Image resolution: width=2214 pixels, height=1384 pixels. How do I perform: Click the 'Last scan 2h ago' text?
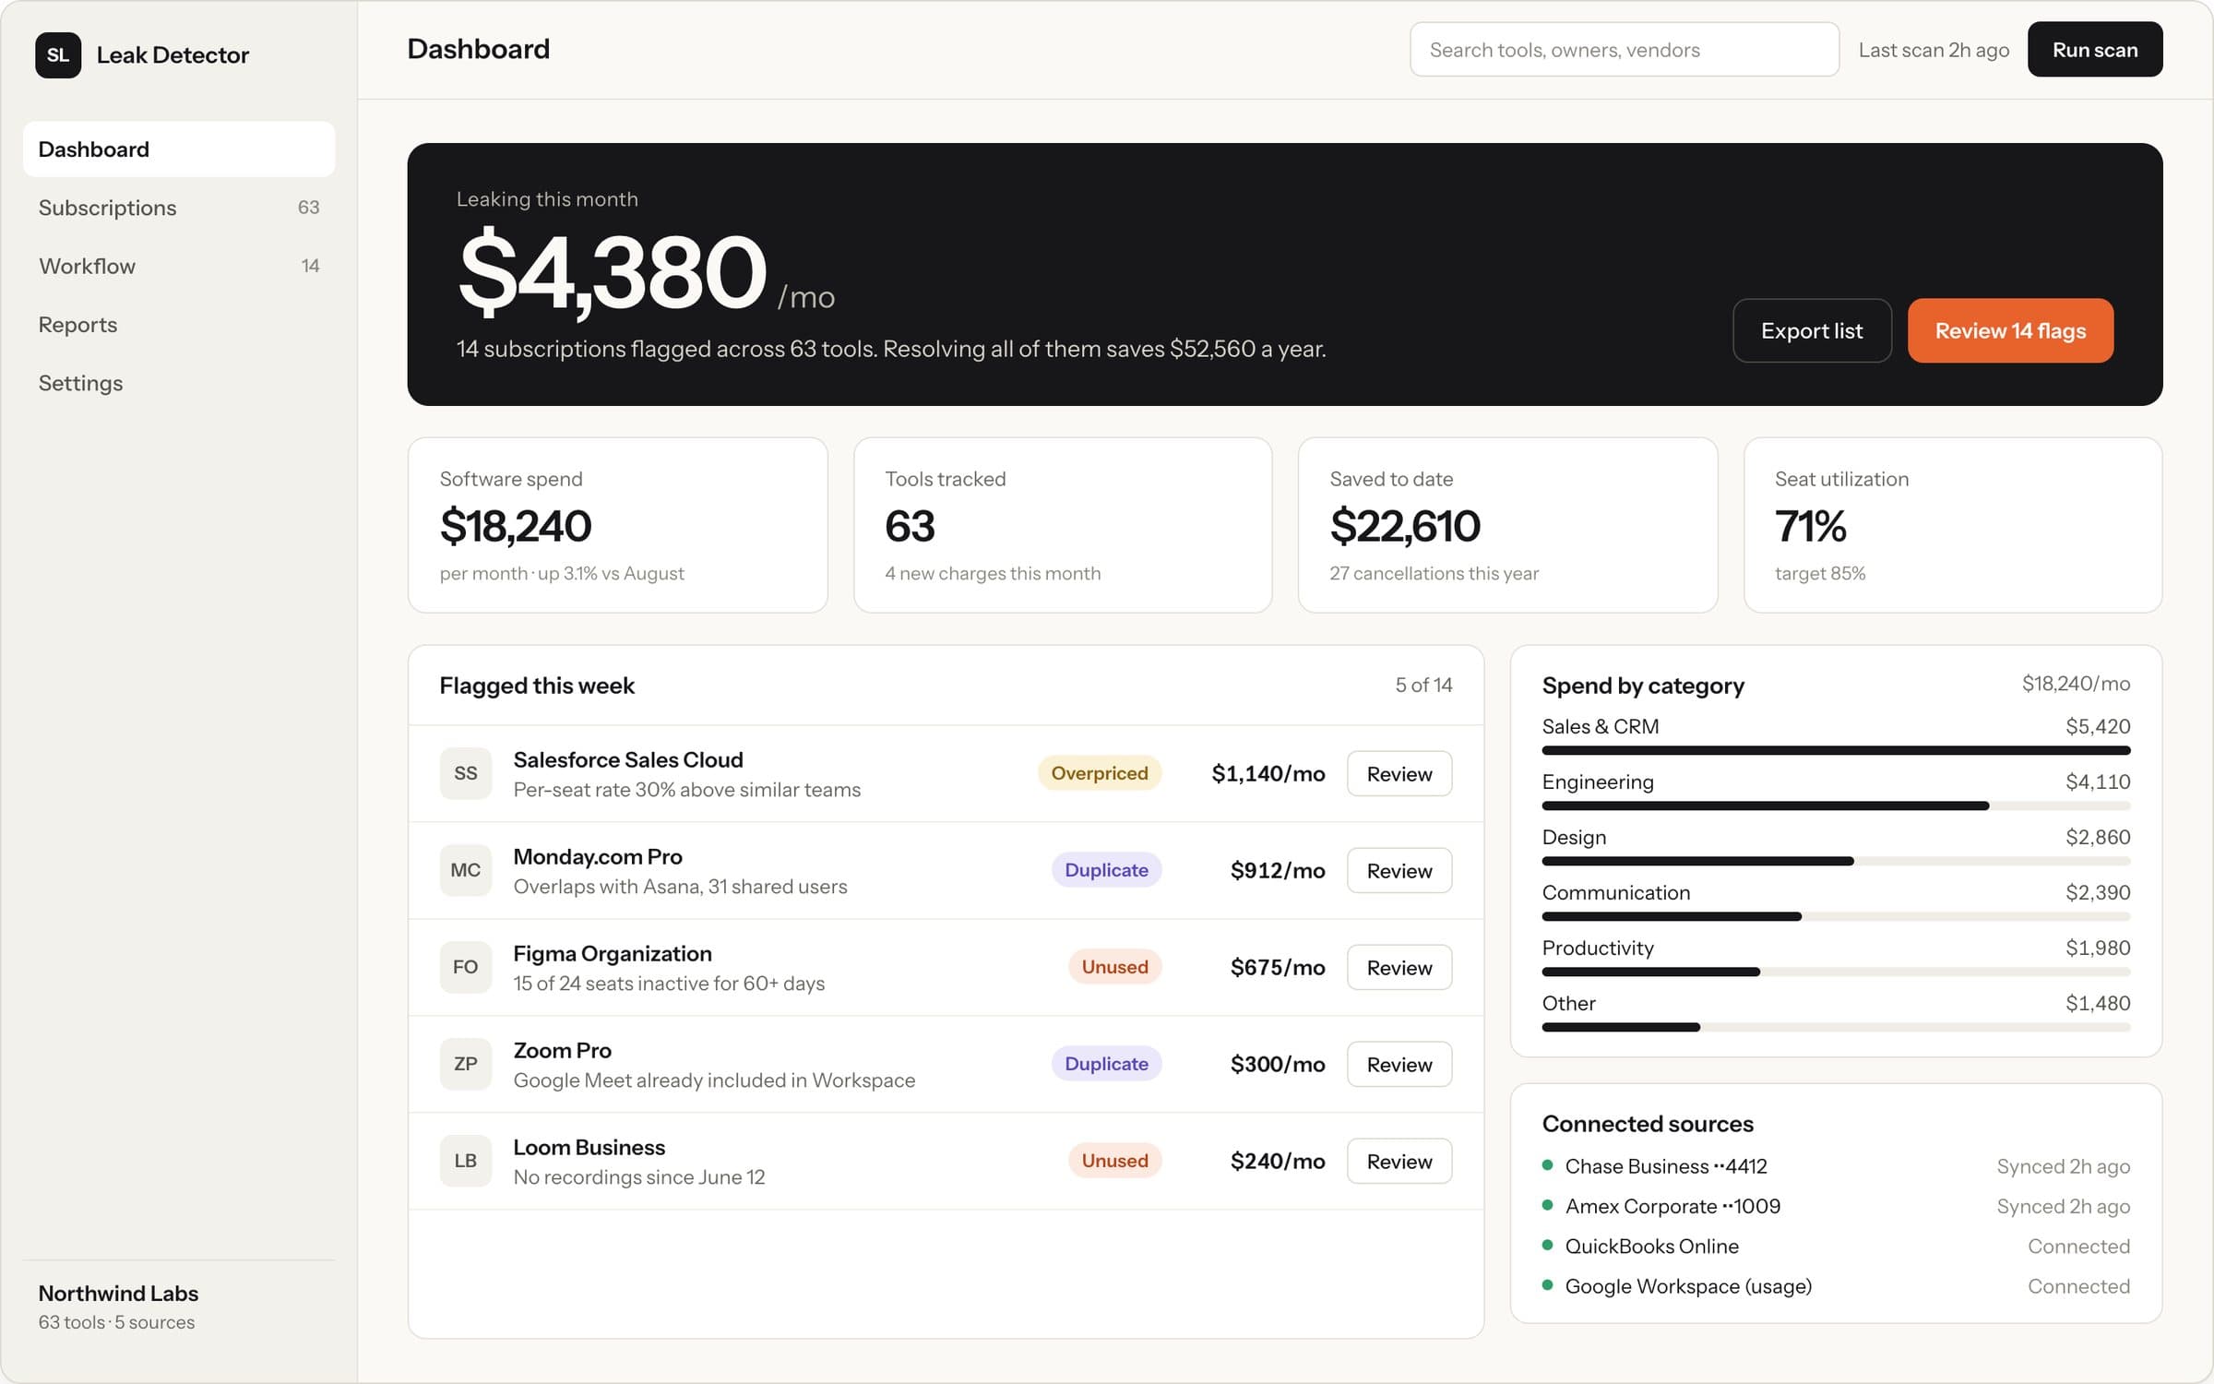coord(1934,50)
